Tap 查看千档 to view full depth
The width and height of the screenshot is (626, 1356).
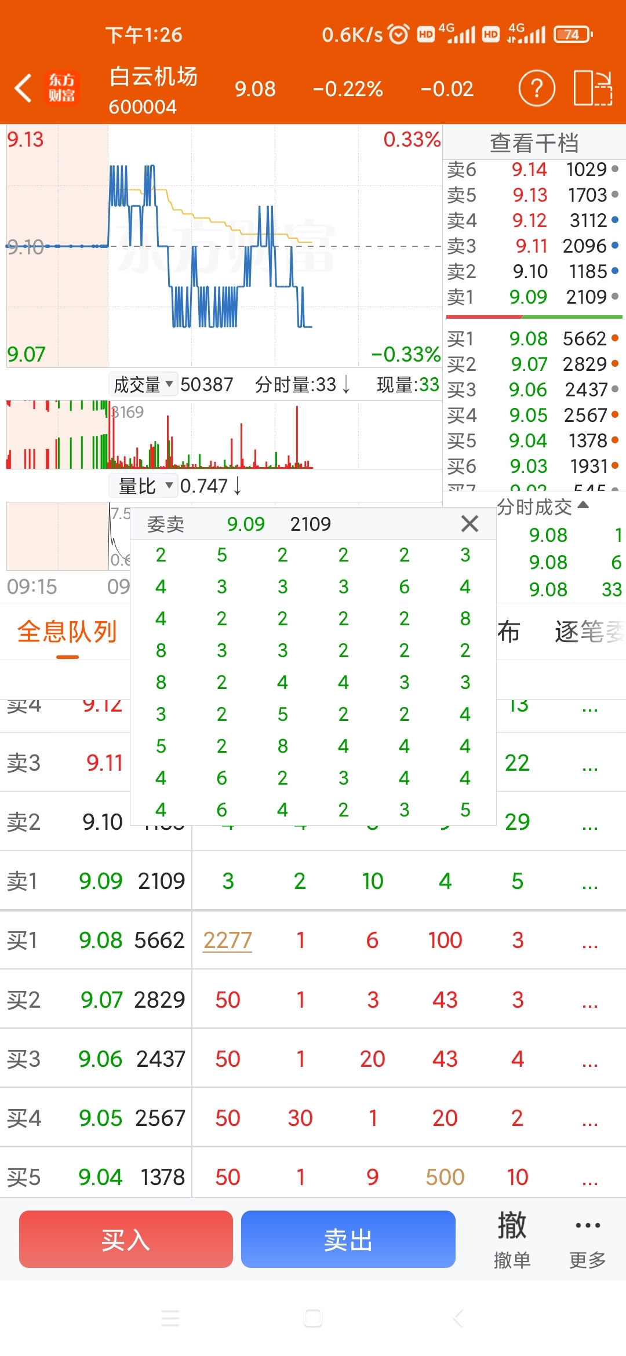(534, 143)
